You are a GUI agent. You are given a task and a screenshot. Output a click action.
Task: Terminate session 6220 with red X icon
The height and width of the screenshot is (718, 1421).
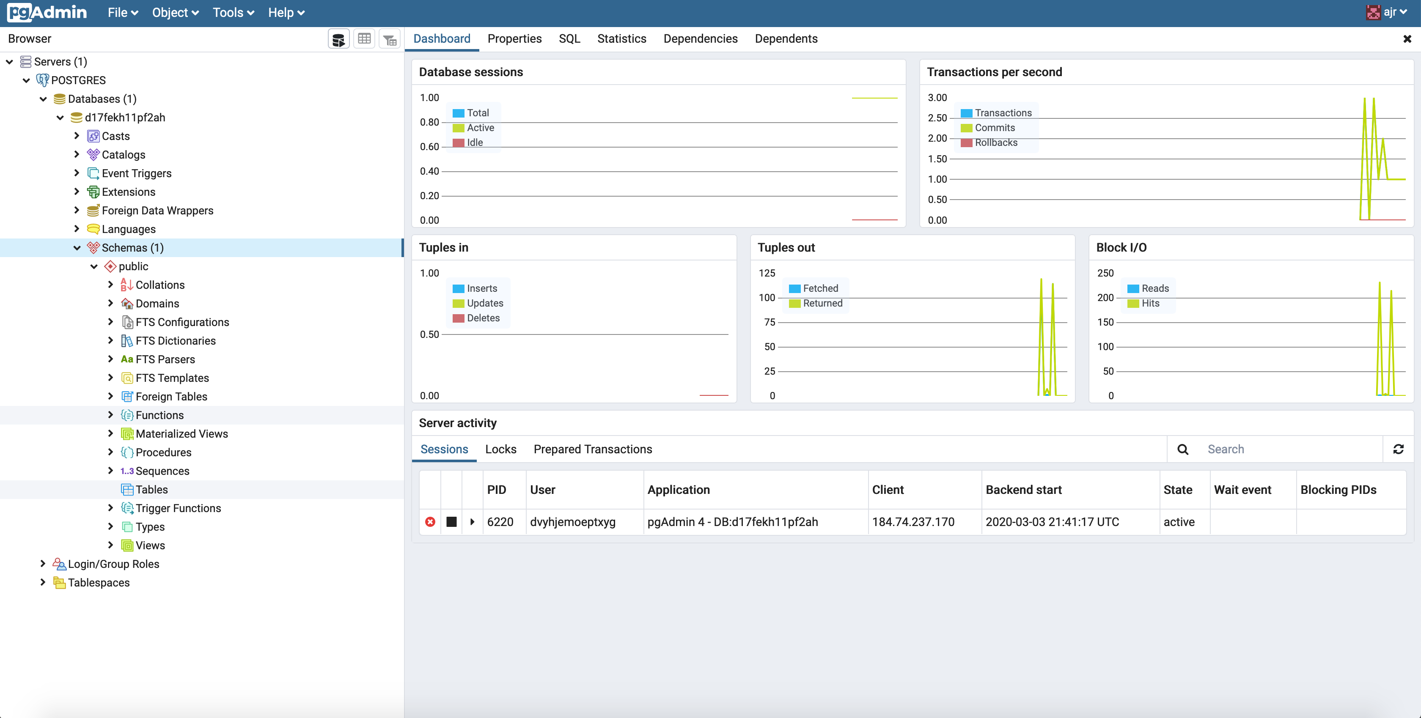[430, 522]
